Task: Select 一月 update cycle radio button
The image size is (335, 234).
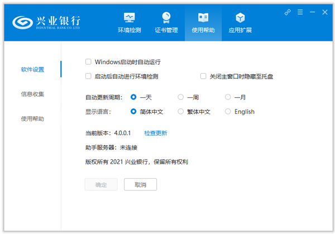Action: point(228,97)
